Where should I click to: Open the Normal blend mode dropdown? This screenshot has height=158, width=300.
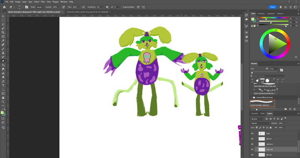pos(260,123)
